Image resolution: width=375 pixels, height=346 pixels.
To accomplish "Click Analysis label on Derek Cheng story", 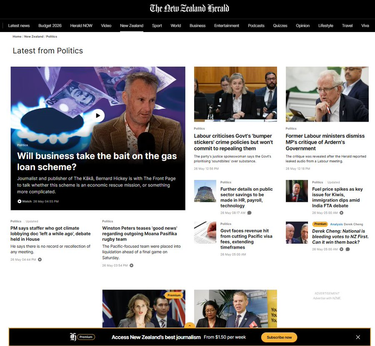I will click(x=336, y=224).
